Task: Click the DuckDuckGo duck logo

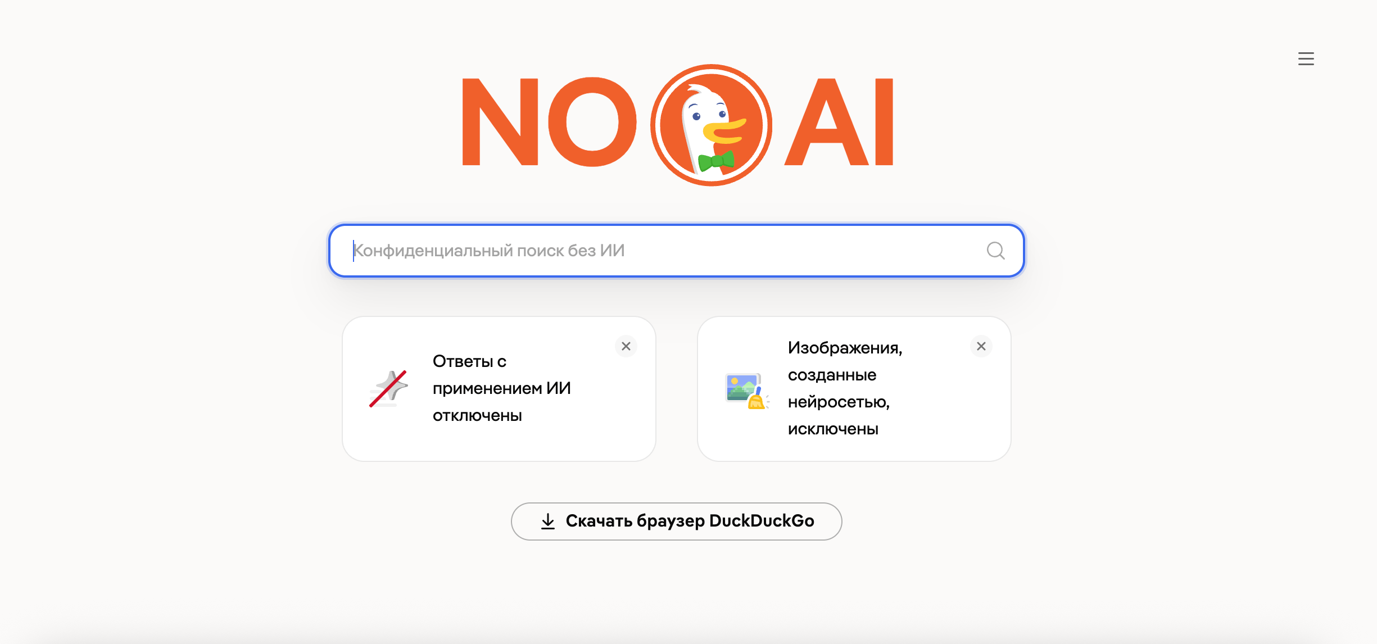Action: pyautogui.click(x=711, y=125)
